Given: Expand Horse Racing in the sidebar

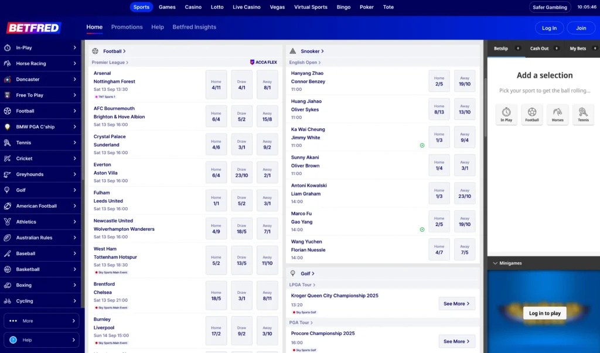Looking at the screenshot, I should point(40,63).
